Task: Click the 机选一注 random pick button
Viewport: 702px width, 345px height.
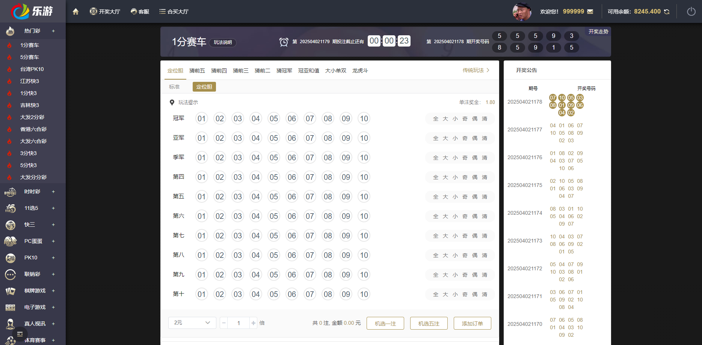Action: pyautogui.click(x=385, y=323)
